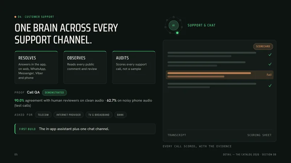Click 'Scores every support call, not a sample' text
291x163 pixels.
[131, 67]
